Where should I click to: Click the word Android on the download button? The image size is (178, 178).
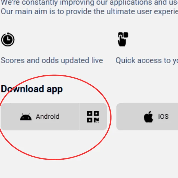point(47,117)
